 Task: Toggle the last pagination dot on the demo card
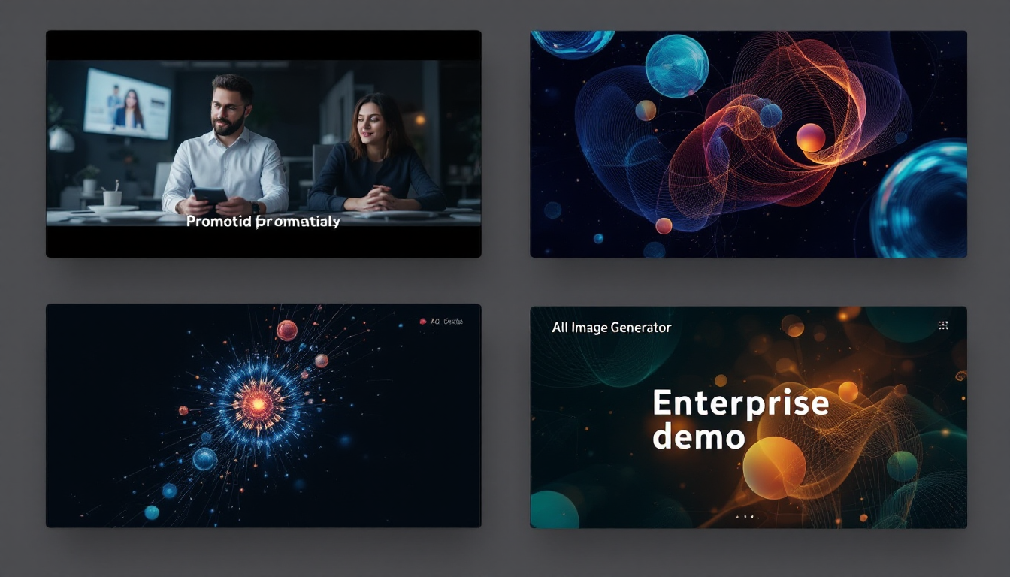coord(751,516)
